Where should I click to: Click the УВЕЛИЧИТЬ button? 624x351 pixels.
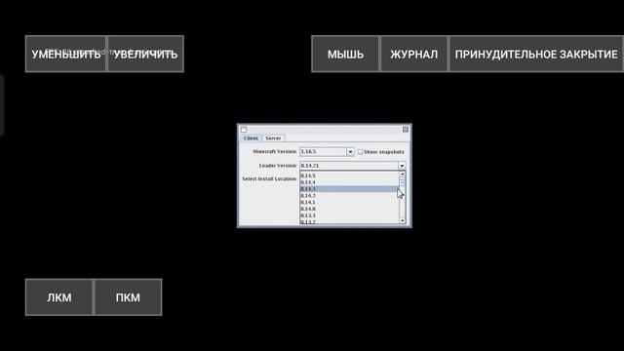click(x=145, y=55)
